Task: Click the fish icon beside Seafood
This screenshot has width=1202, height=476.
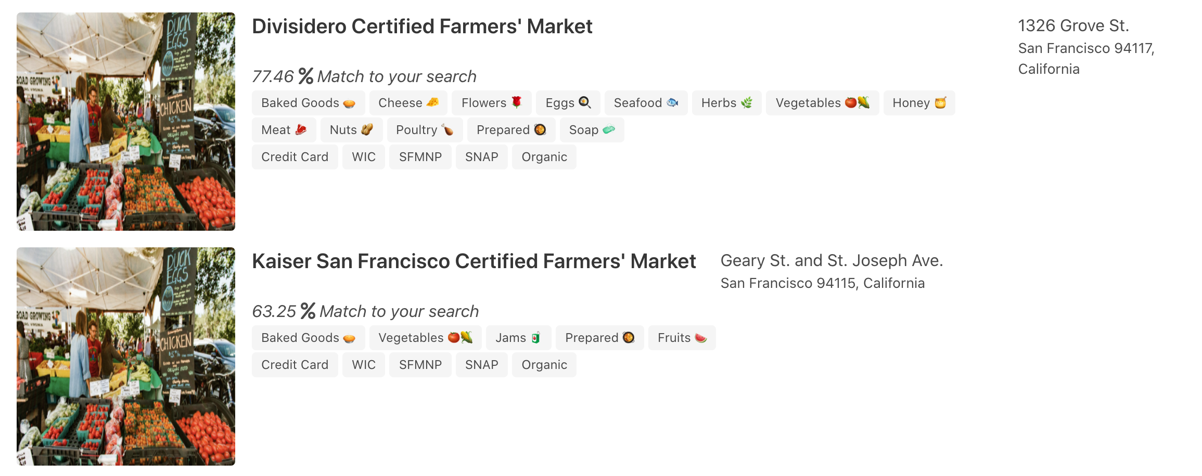Action: click(x=672, y=102)
